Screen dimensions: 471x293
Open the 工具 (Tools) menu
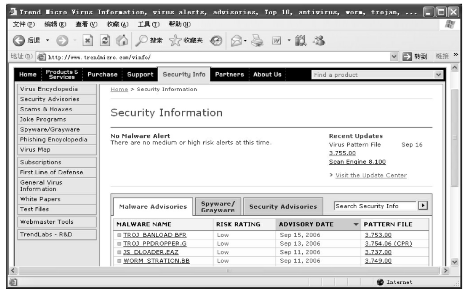(148, 24)
